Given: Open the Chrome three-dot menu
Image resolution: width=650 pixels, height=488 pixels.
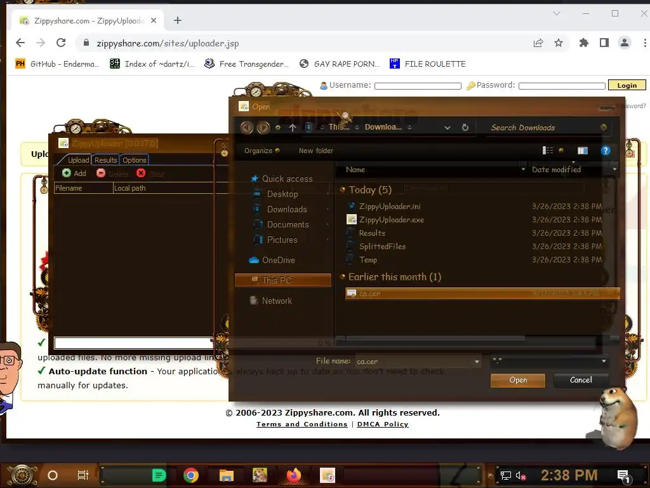Looking at the screenshot, I should 645,43.
